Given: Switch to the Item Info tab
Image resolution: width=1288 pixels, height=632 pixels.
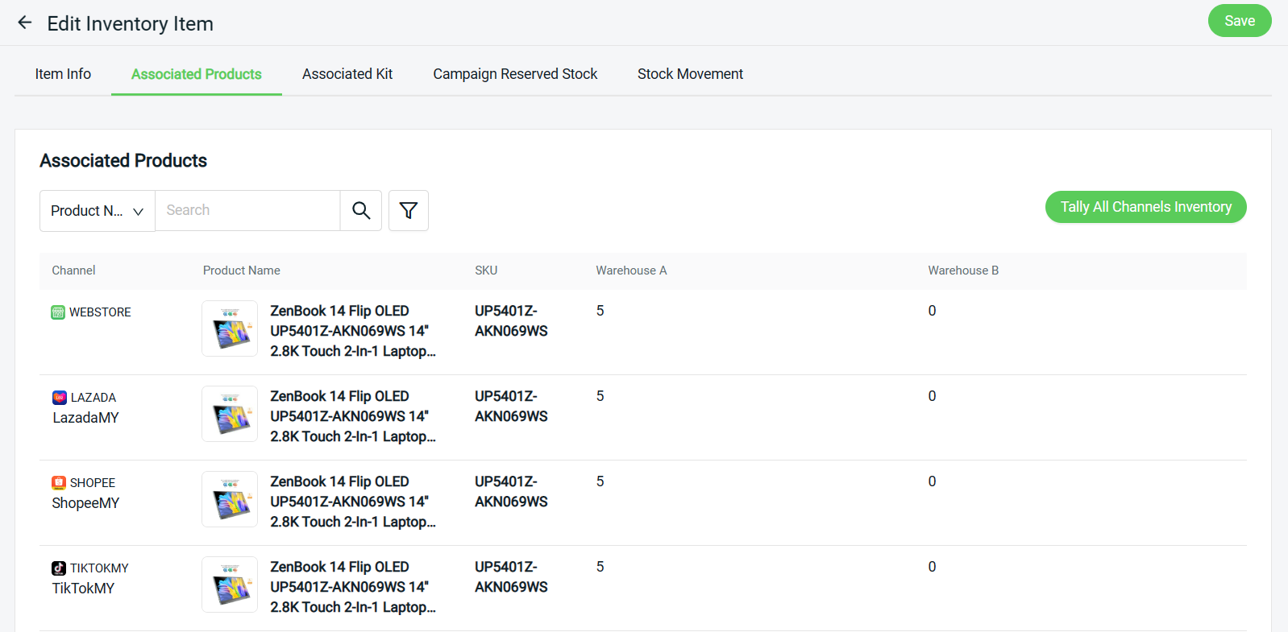Looking at the screenshot, I should pyautogui.click(x=63, y=74).
